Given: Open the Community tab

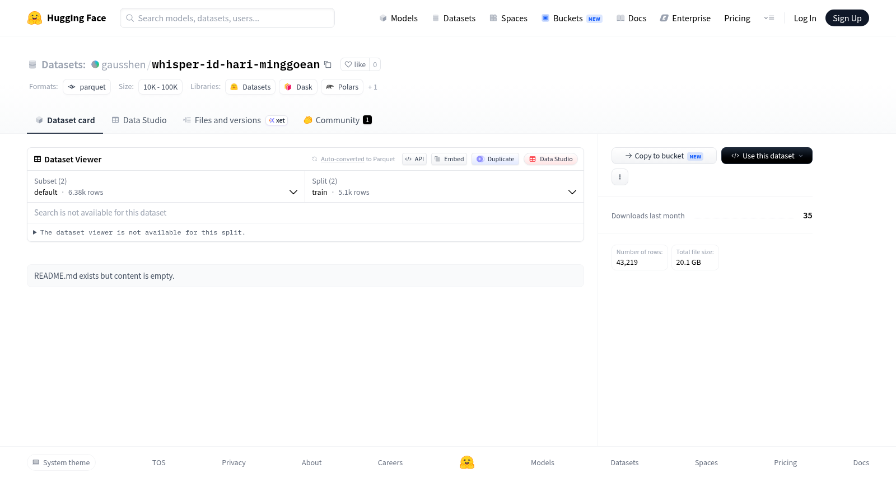Looking at the screenshot, I should [338, 120].
